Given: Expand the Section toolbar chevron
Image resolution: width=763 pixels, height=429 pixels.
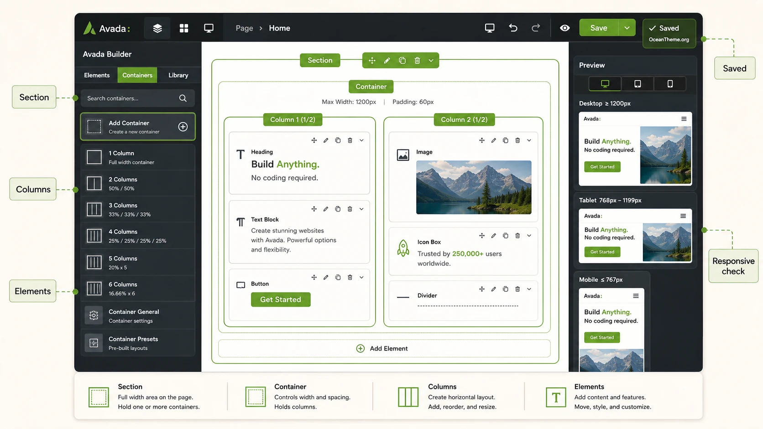Looking at the screenshot, I should pos(431,61).
